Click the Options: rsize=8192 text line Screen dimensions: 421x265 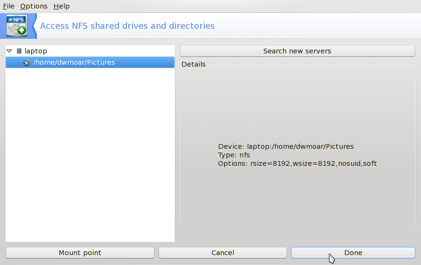[x=297, y=163]
